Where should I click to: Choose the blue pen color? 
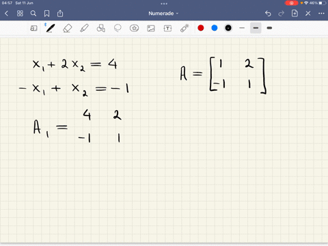tap(215, 28)
